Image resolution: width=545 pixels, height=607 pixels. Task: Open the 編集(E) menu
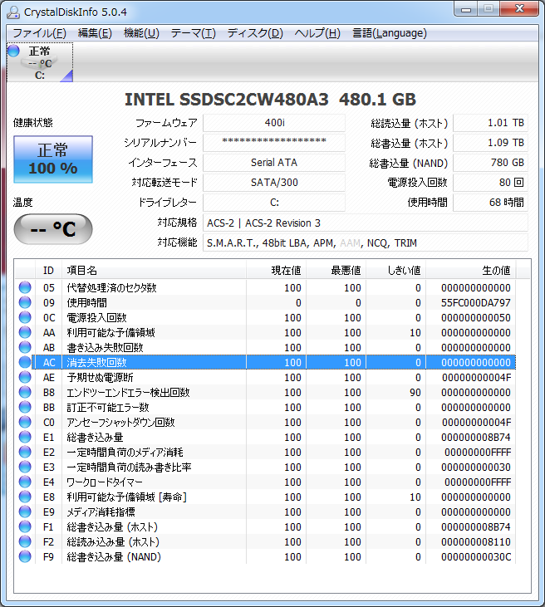point(95,33)
